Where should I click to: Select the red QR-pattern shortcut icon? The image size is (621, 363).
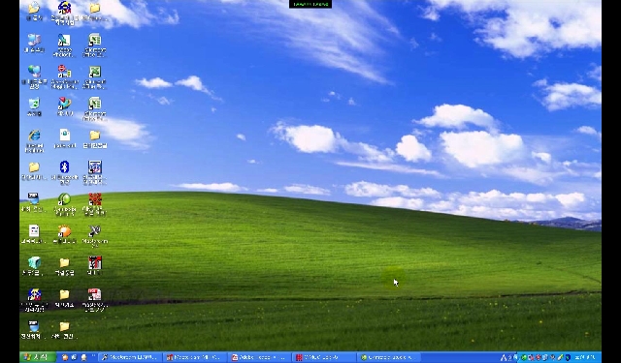pos(95,204)
